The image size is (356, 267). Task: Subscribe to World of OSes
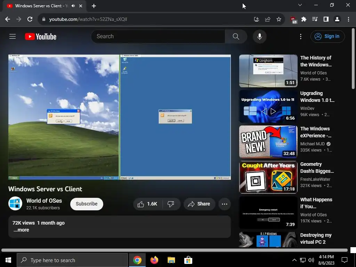click(x=87, y=204)
